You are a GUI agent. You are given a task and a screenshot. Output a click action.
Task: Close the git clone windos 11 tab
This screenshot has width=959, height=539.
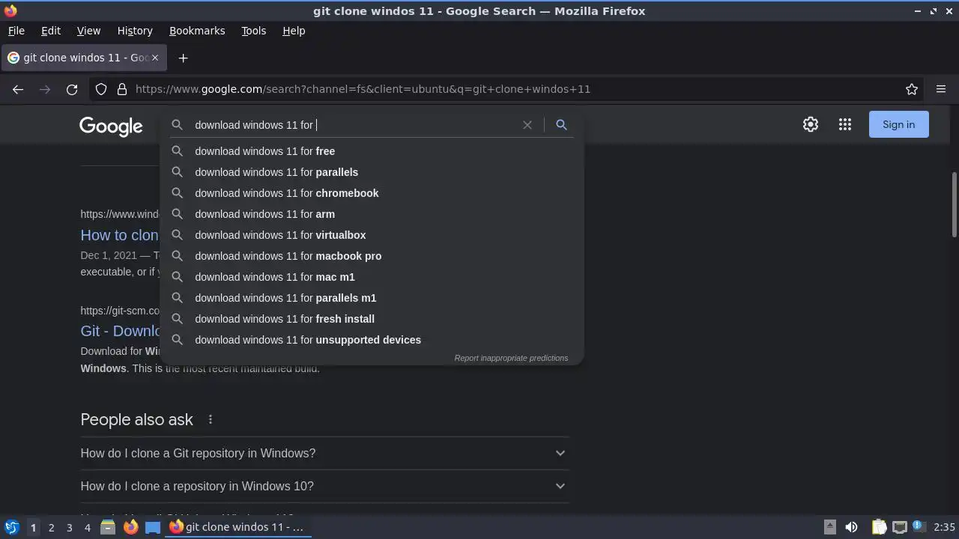pos(155,58)
